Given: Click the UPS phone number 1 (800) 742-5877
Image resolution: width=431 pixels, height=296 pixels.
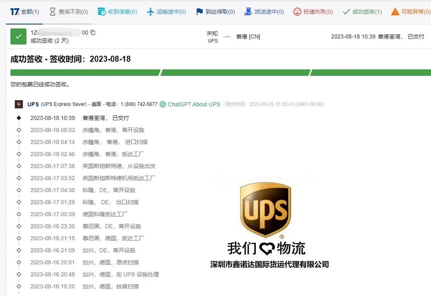Looking at the screenshot, I should 139,104.
